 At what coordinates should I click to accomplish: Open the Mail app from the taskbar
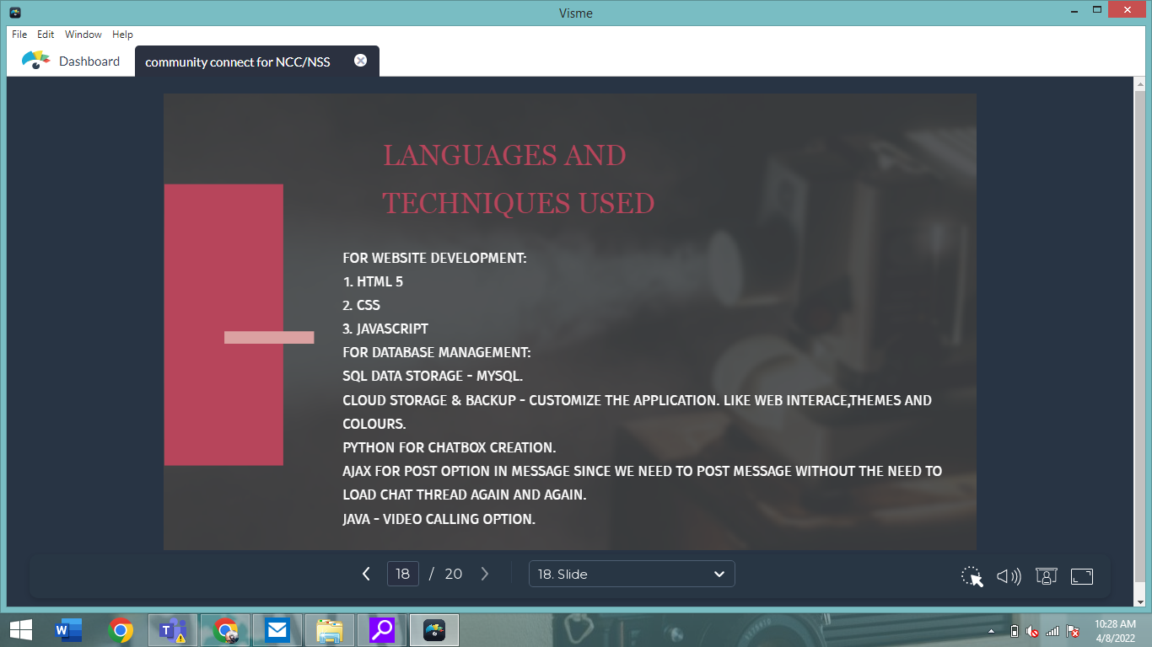[x=277, y=629]
